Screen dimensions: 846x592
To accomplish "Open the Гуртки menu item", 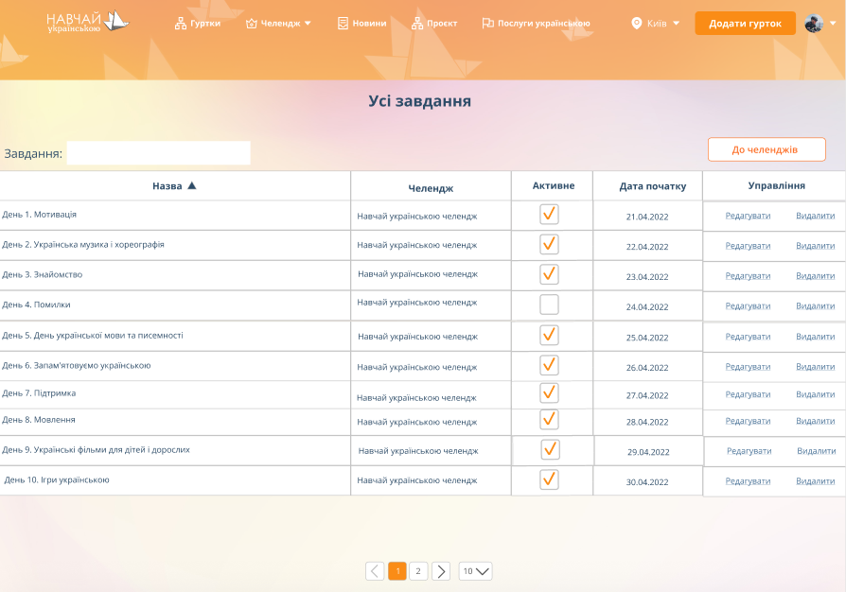I will pos(198,24).
